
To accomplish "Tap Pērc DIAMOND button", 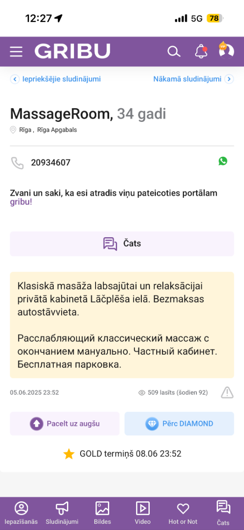I will point(179,424).
